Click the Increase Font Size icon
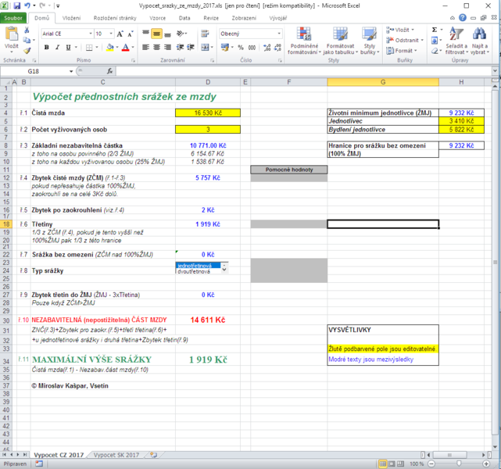501x469 pixels. (x=120, y=34)
